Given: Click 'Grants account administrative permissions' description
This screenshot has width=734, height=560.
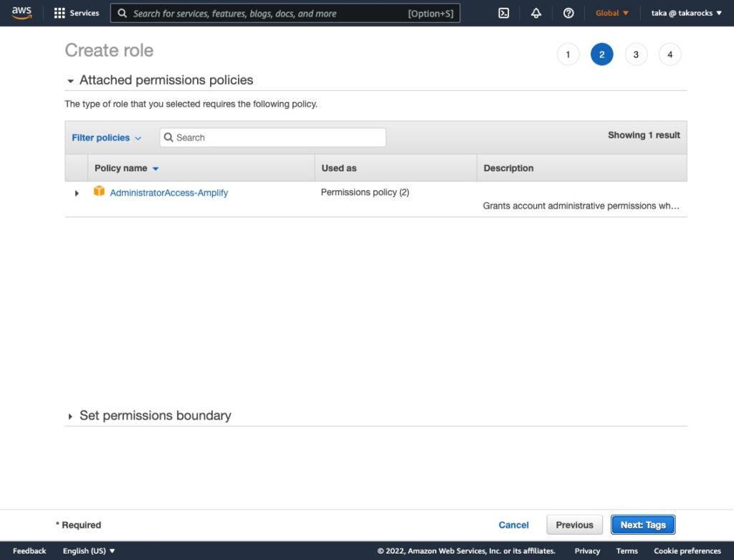Looking at the screenshot, I should [x=581, y=206].
